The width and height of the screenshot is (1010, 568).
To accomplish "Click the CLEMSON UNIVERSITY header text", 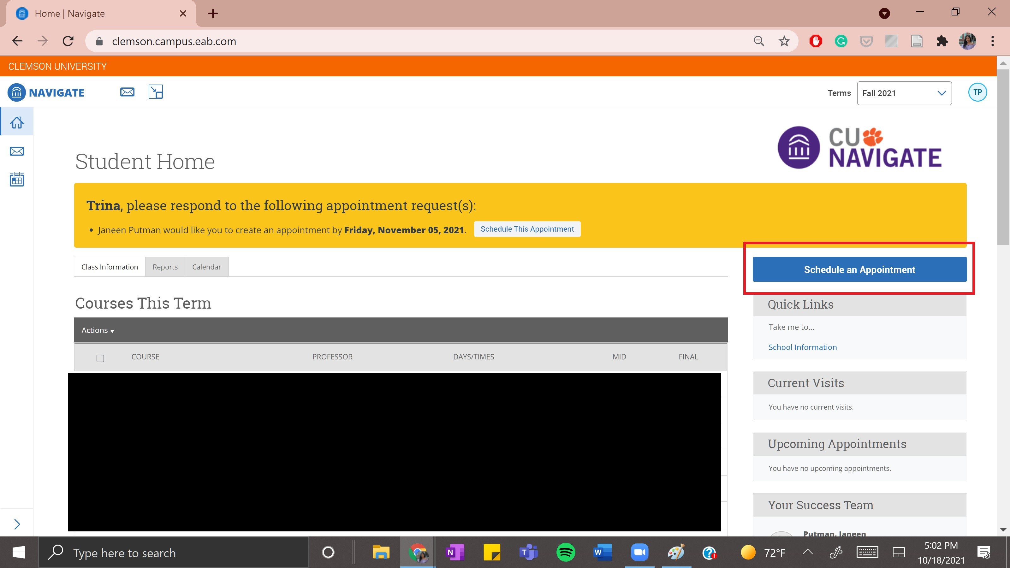I will click(x=57, y=66).
